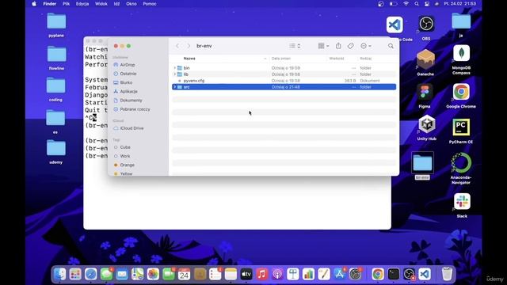The height and width of the screenshot is (285, 507).
Task: Click the Finder share icon
Action: [x=338, y=46]
